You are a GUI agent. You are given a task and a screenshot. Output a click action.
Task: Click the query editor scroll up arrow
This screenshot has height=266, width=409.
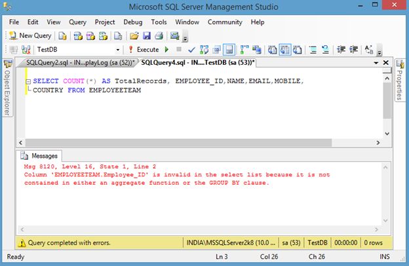click(x=387, y=79)
